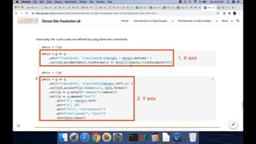This screenshot has width=256, height=144.
Task: Go to the Home page link
Action: click(124, 21)
